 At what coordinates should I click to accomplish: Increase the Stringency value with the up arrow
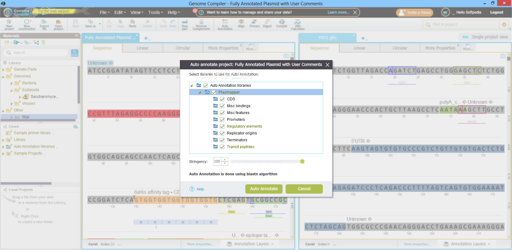click(225, 160)
